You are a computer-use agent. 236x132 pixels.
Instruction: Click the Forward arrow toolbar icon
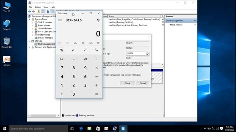[34, 11]
